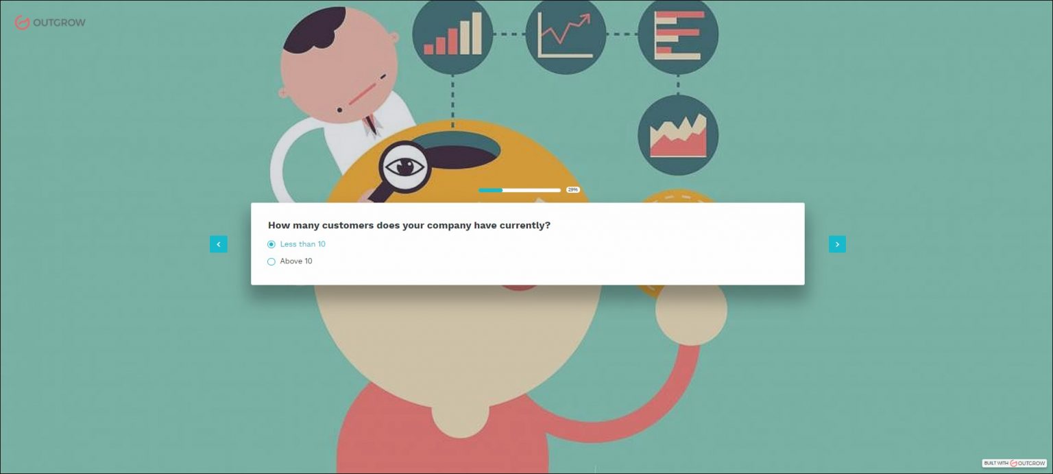
Task: Click the beige hand circle illustration
Action: (x=691, y=310)
